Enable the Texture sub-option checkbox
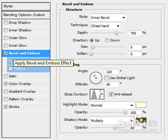This screenshot has width=168, height=140. (10, 68)
